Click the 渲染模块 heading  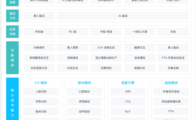click(171, 83)
